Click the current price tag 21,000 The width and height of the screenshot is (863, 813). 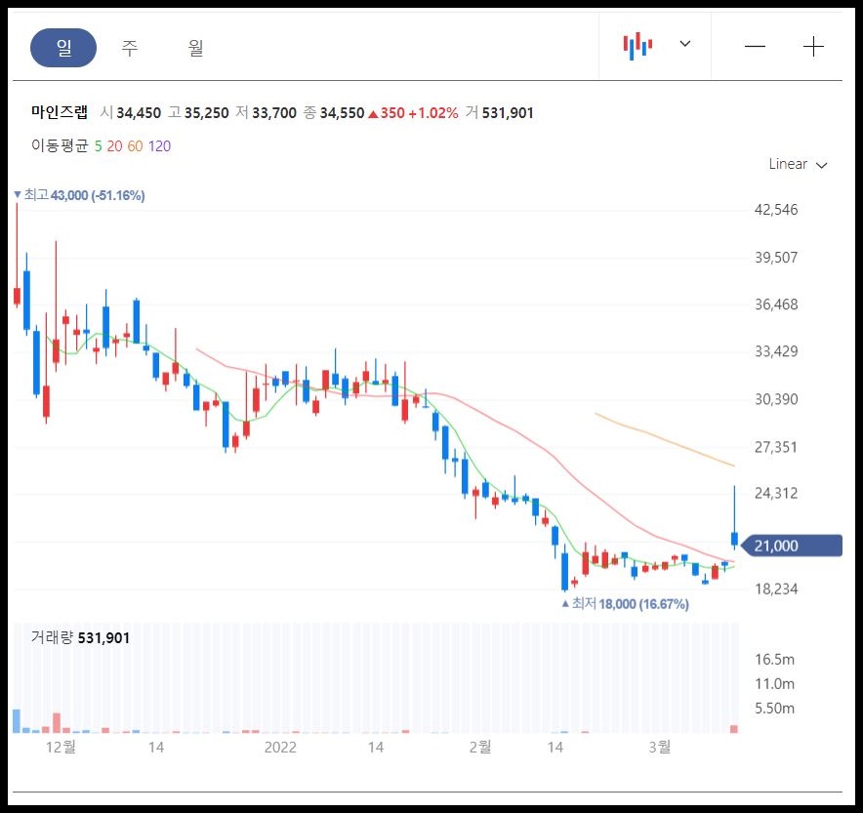[x=791, y=546]
